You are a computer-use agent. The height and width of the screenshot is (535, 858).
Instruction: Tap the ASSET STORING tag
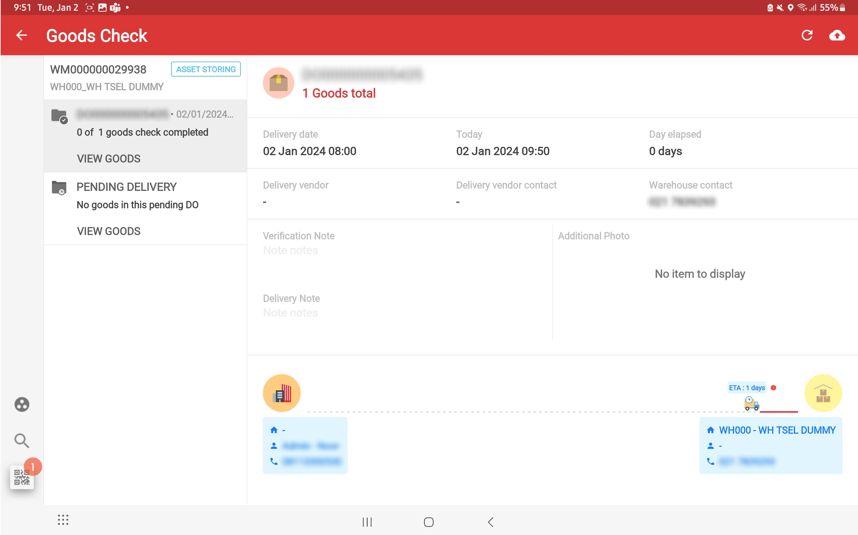tap(206, 69)
